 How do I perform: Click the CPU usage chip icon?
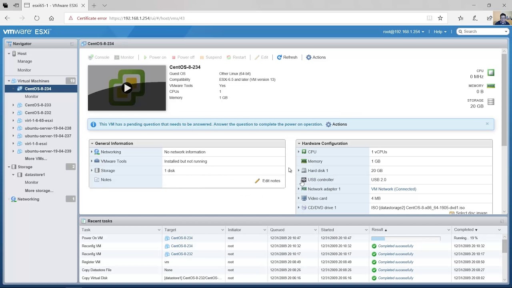[491, 72]
